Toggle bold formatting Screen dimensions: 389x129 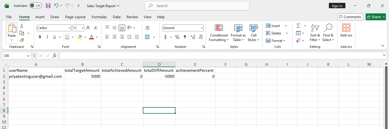pyautogui.click(x=40, y=37)
